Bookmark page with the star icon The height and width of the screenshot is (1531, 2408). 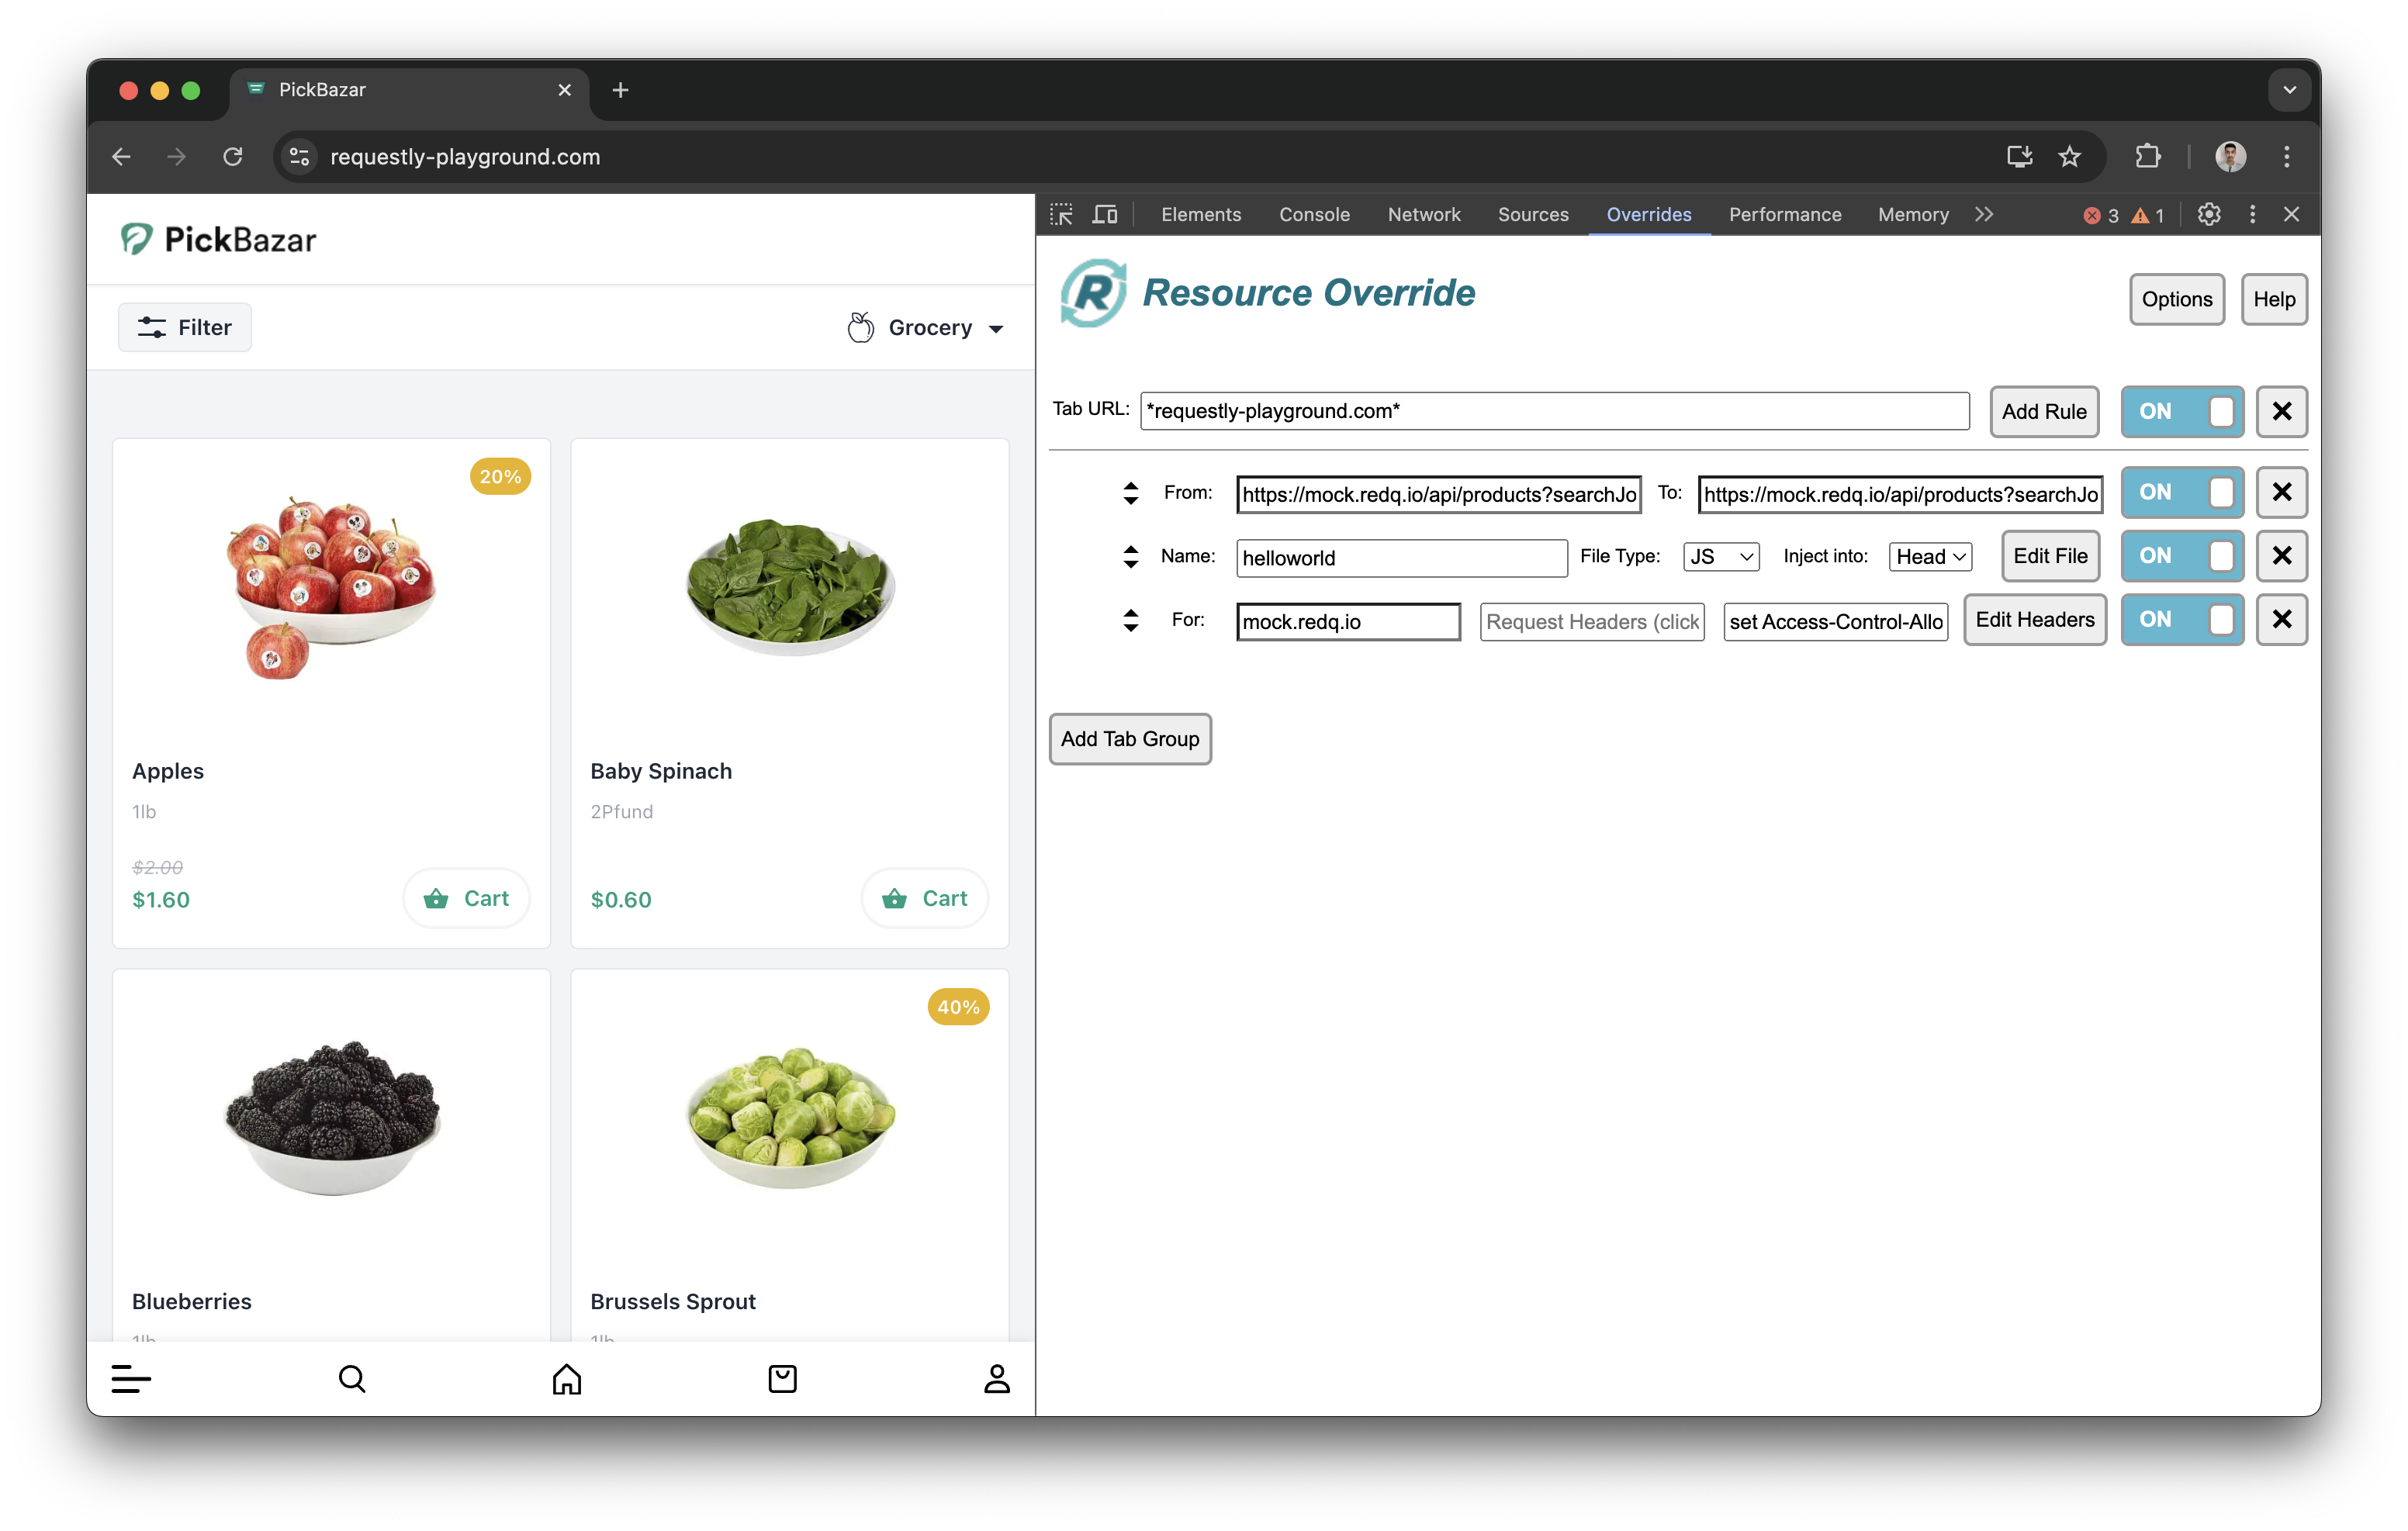2070,157
